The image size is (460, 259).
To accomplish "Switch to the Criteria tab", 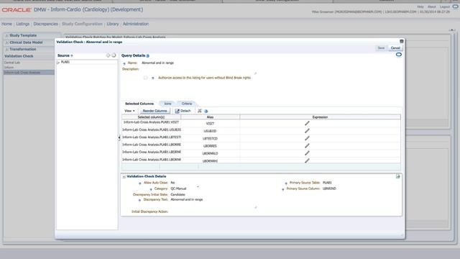I will tap(187, 104).
